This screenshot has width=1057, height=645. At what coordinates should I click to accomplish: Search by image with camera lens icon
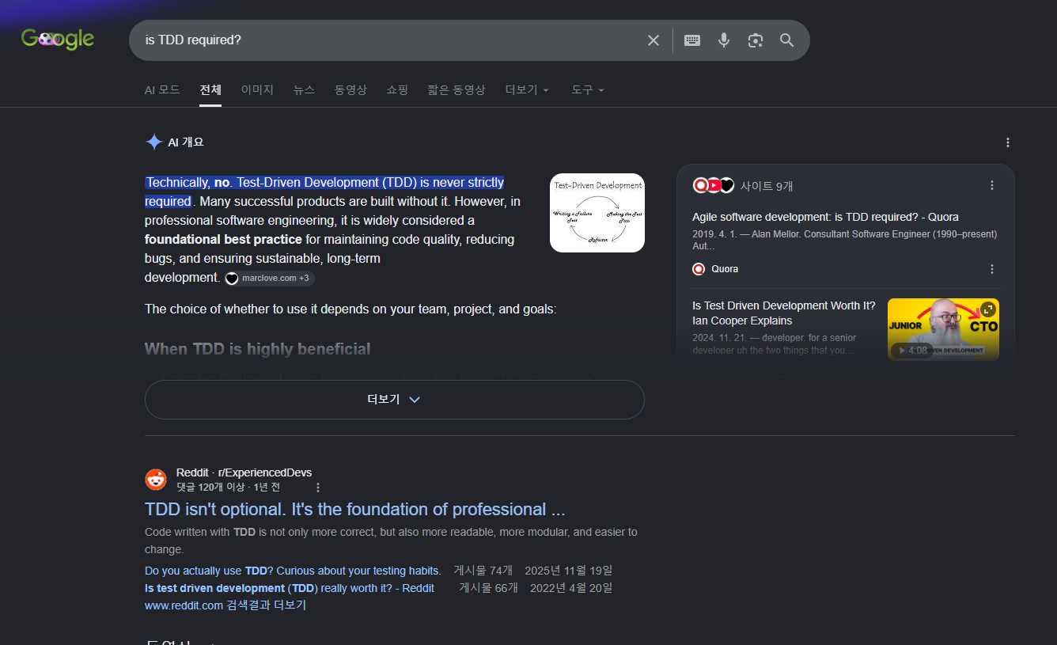pos(756,40)
